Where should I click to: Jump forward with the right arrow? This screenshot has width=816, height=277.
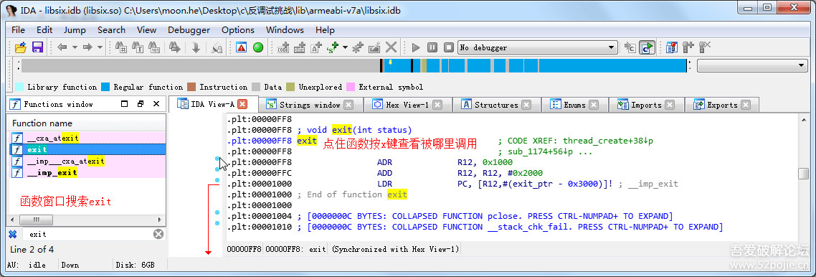tap(87, 47)
